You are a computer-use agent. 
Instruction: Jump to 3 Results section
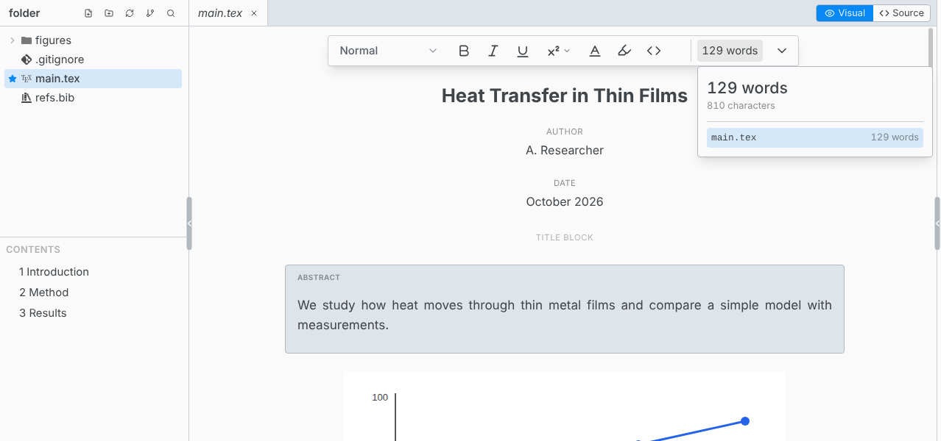pos(43,313)
